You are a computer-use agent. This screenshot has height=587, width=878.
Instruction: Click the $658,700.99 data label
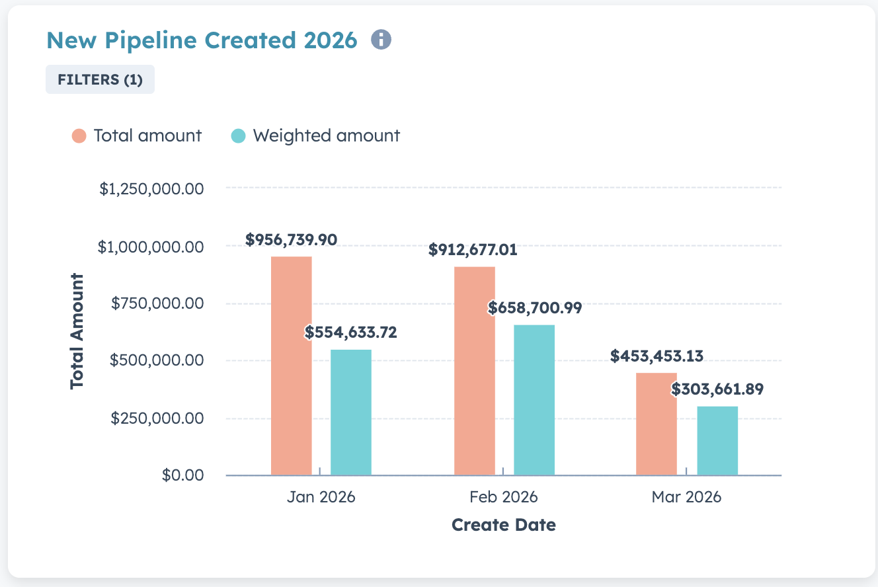(x=535, y=308)
